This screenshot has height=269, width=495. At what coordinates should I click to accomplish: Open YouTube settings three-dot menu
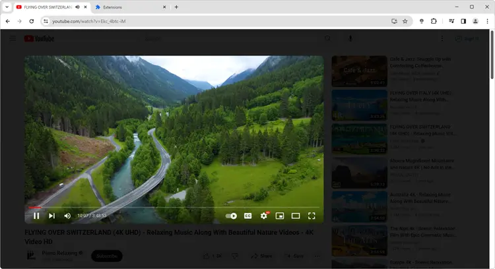pos(442,38)
